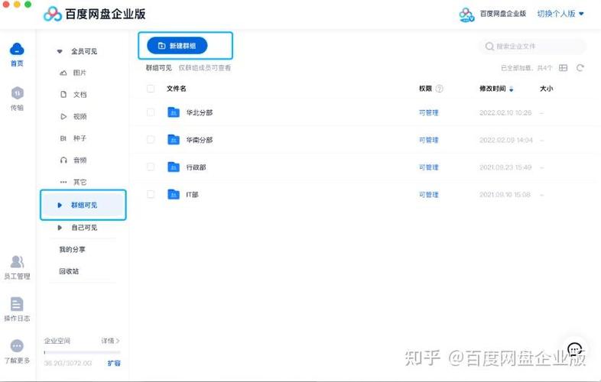Click the enterprise space usage bar

tap(83, 352)
